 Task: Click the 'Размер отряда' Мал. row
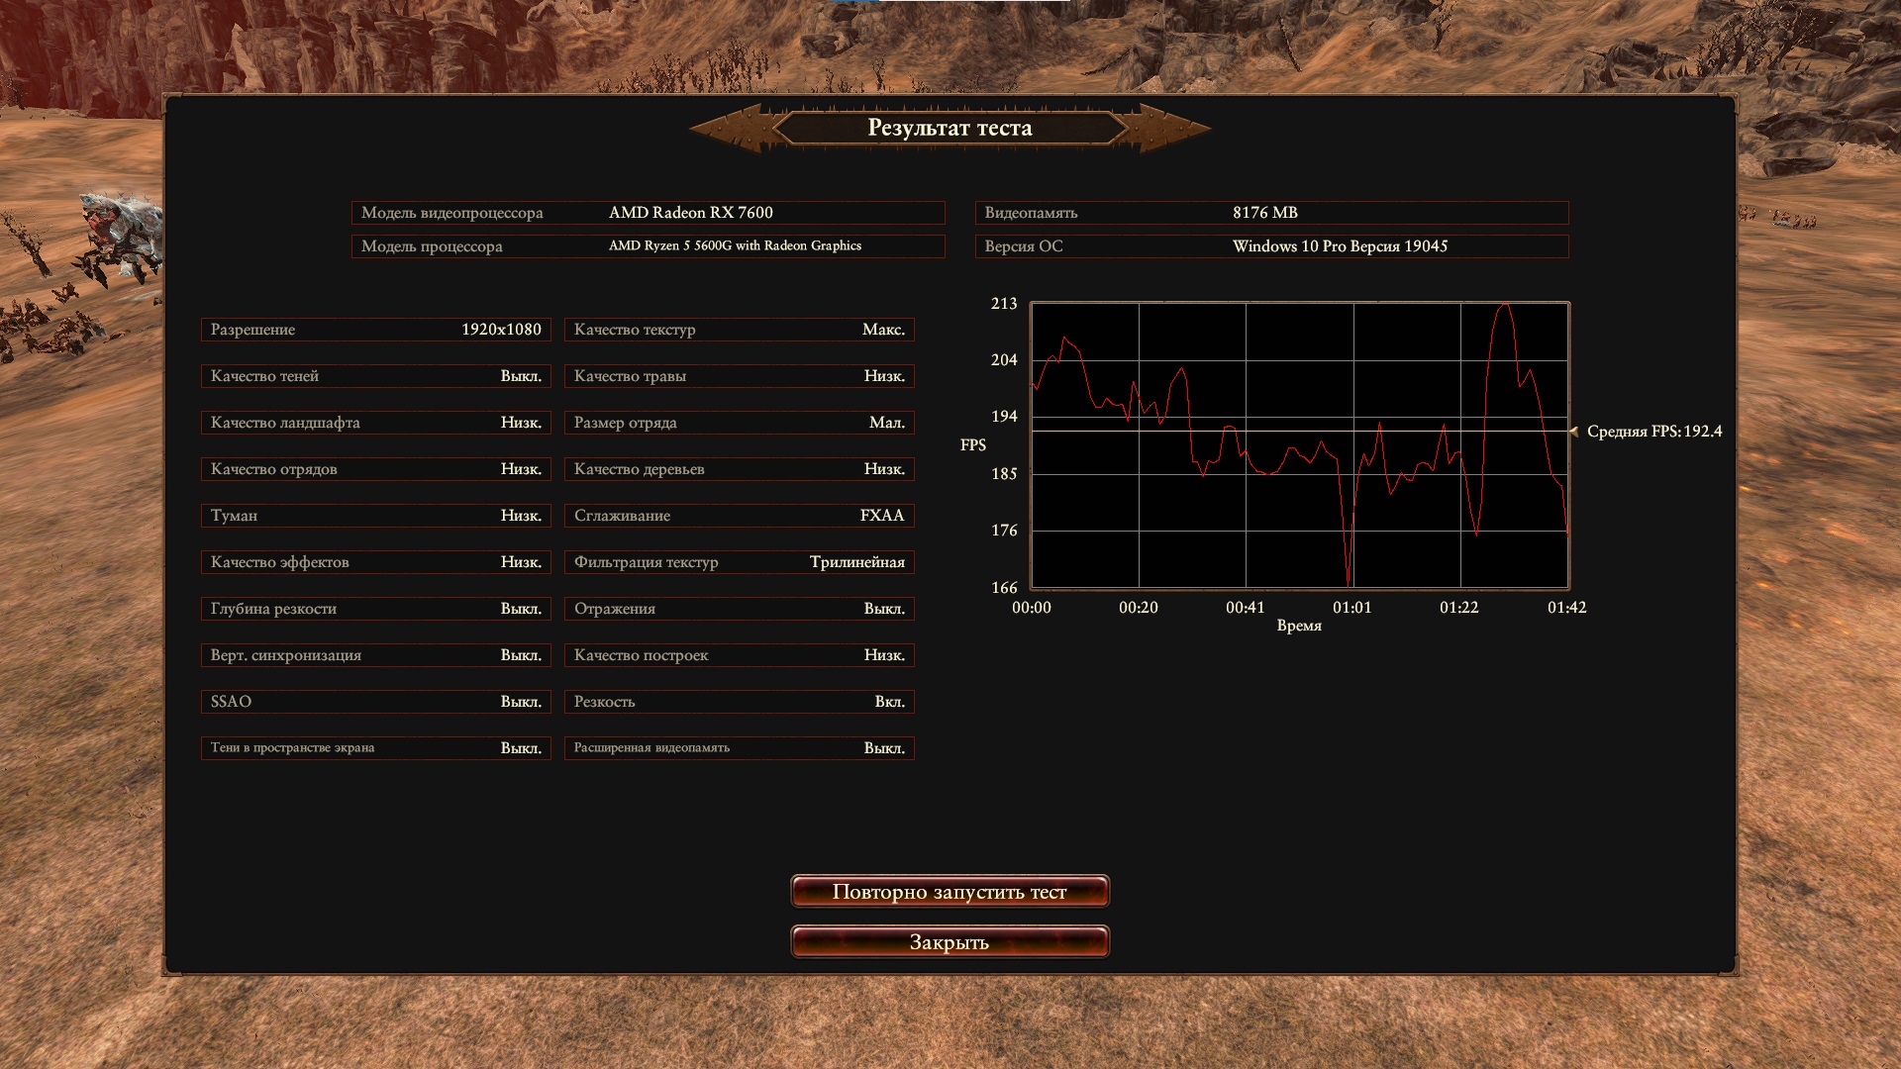[739, 423]
